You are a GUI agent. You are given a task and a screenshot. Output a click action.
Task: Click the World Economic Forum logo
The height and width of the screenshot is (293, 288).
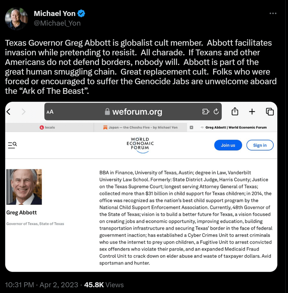tap(140, 144)
